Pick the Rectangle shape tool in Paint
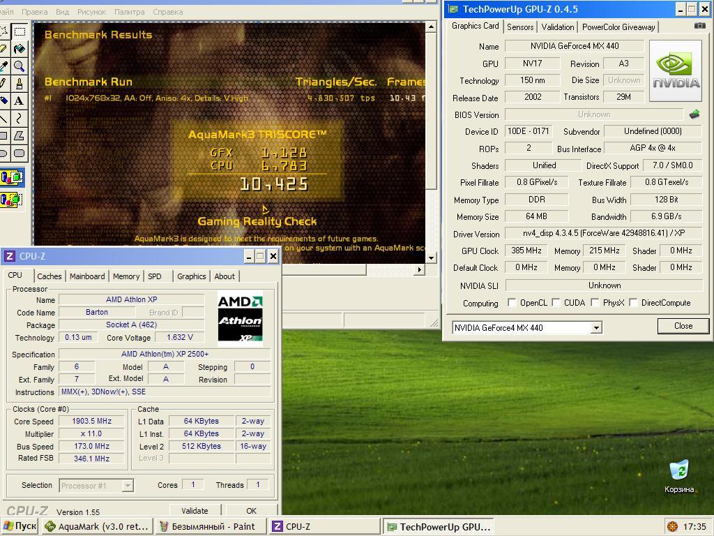The width and height of the screenshot is (714, 536). pyautogui.click(x=3, y=136)
